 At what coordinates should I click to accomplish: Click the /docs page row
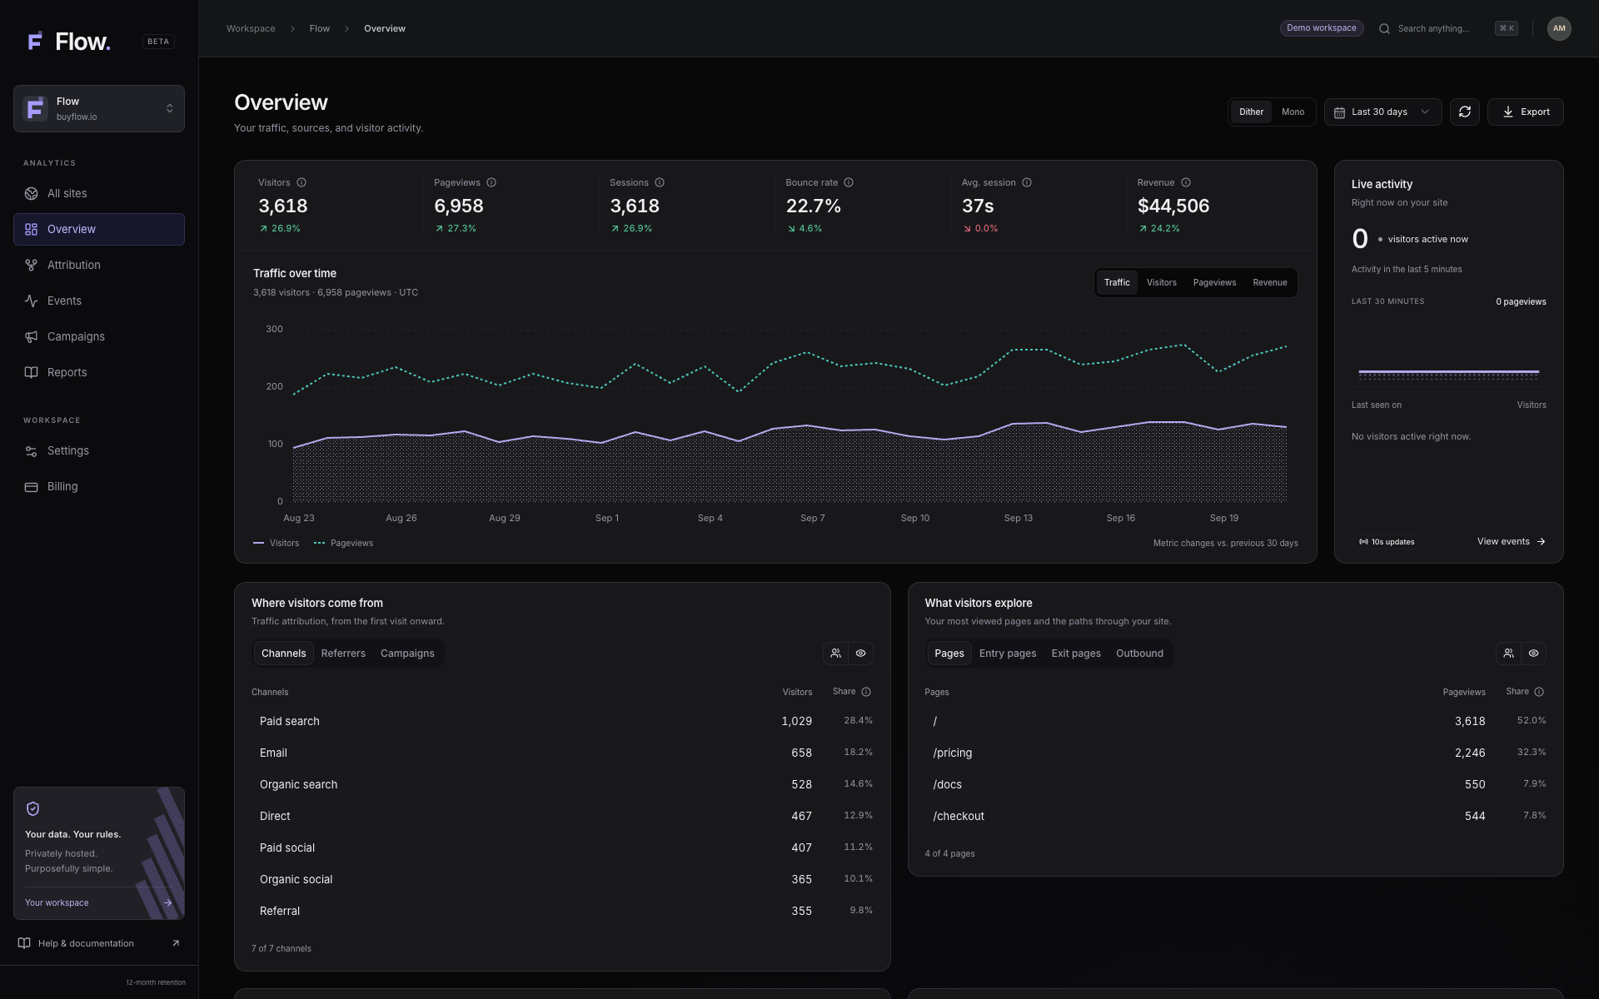1236,784
